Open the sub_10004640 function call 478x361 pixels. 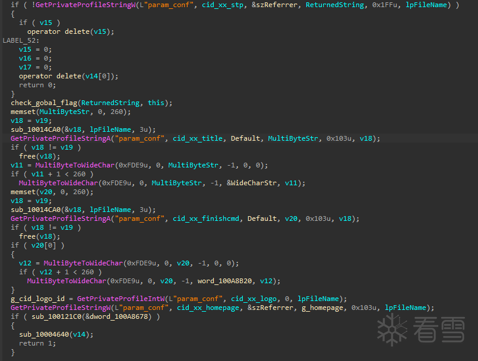44,334
